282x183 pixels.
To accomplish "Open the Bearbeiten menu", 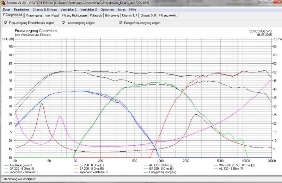I will click(x=21, y=10).
